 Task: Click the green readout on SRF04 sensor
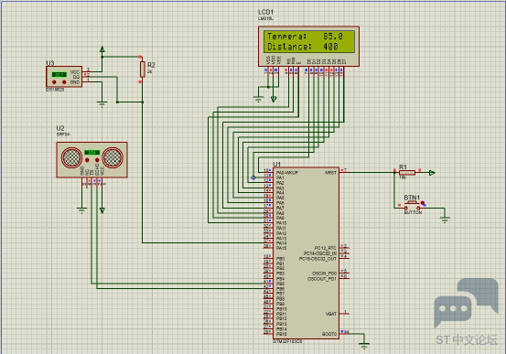point(92,153)
